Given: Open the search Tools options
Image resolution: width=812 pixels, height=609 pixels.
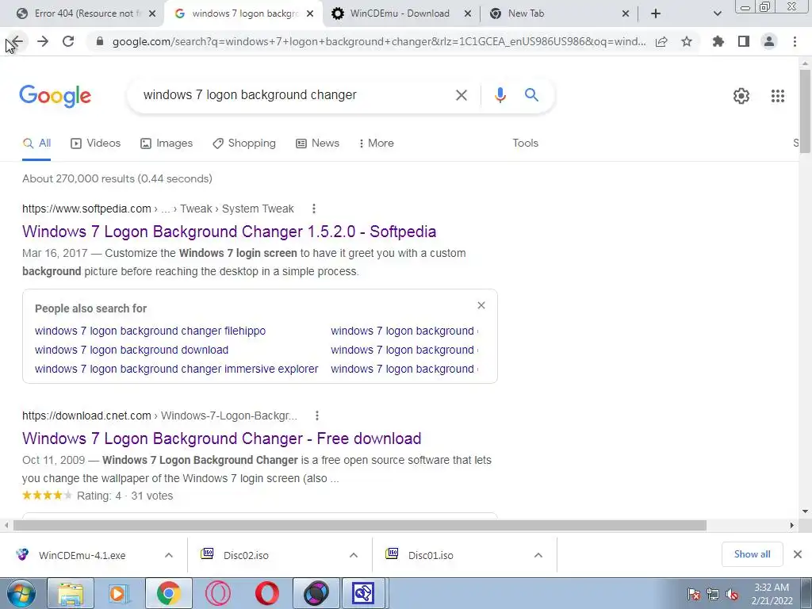Looking at the screenshot, I should (x=525, y=143).
